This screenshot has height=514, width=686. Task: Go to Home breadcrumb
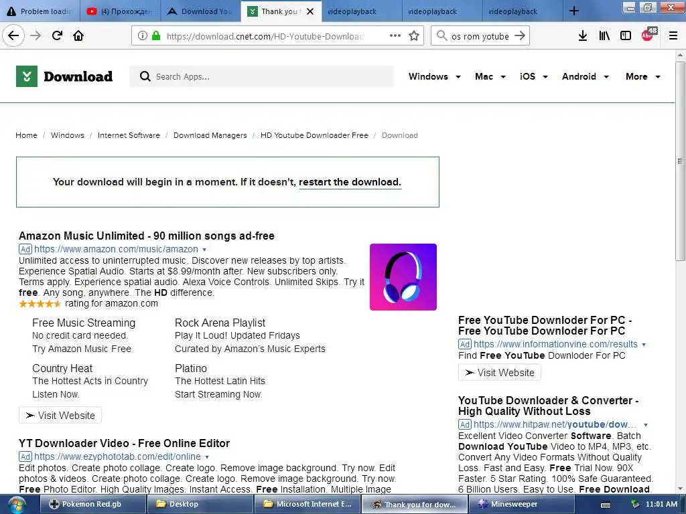[26, 135]
